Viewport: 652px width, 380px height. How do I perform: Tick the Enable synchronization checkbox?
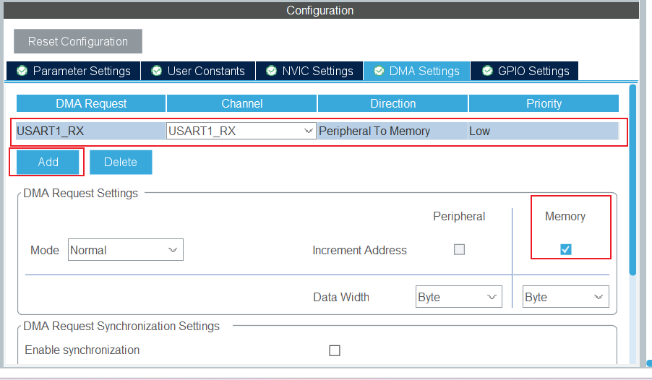click(x=335, y=350)
